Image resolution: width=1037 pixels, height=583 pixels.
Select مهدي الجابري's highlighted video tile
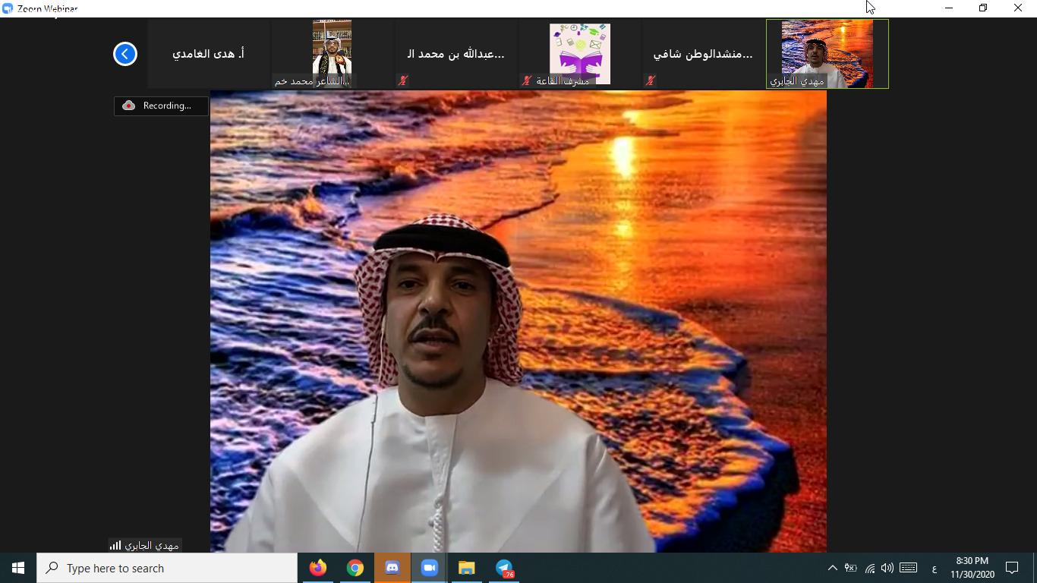click(x=827, y=53)
